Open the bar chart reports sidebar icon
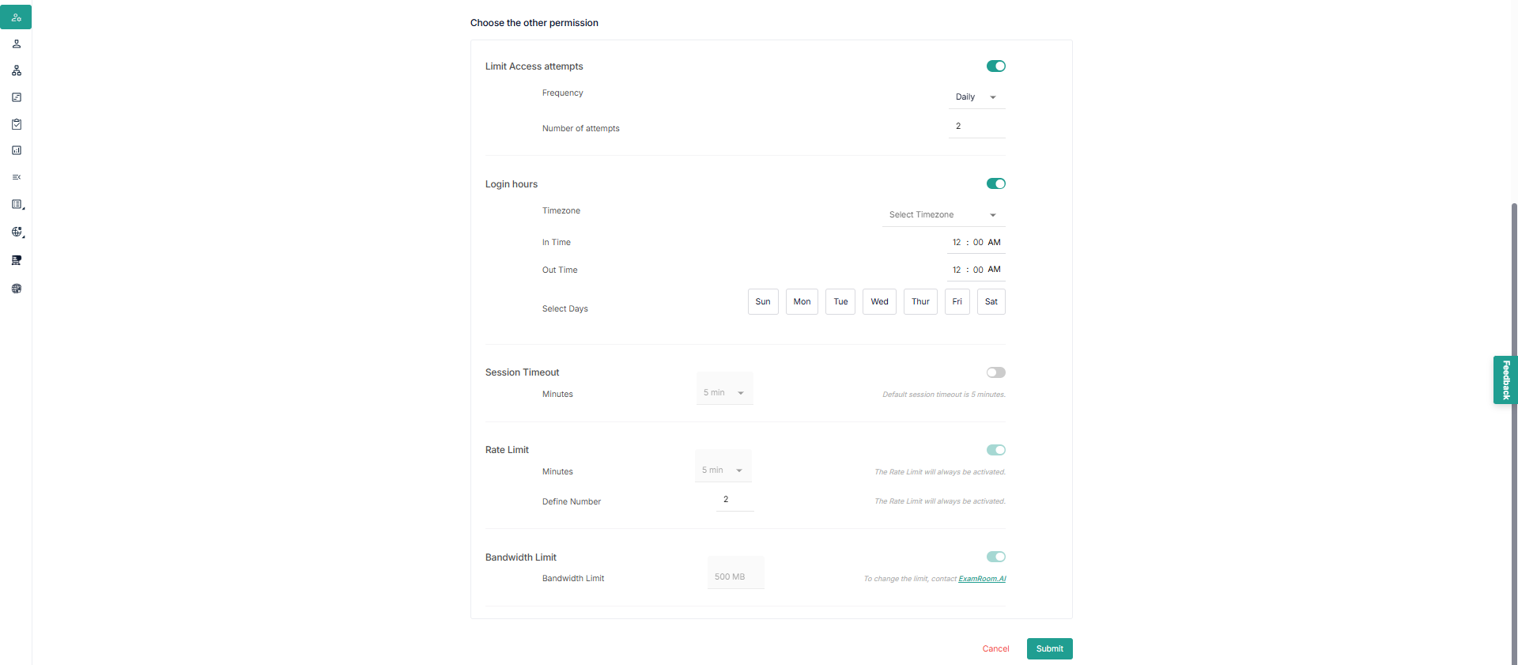The height and width of the screenshot is (665, 1518). tap(16, 150)
